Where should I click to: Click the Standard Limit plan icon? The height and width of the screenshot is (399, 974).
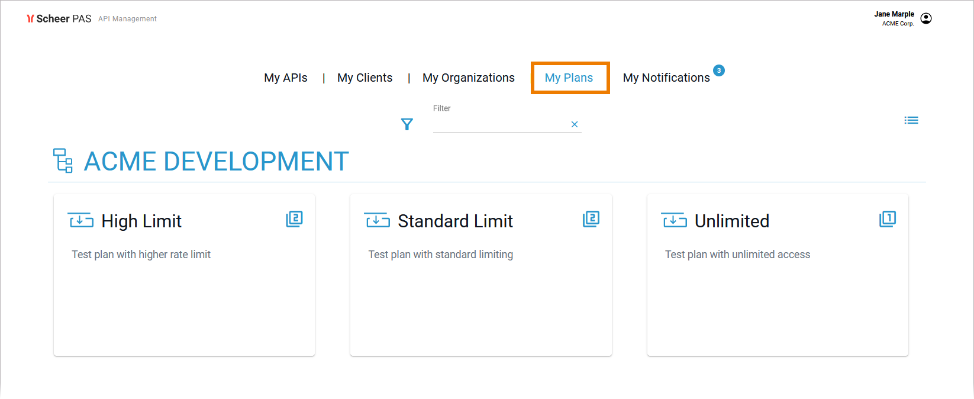pyautogui.click(x=377, y=221)
